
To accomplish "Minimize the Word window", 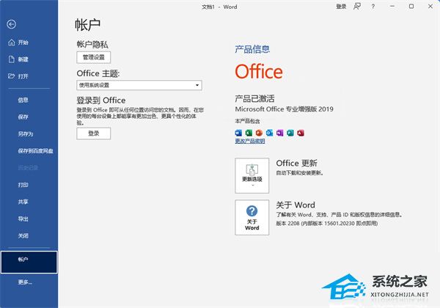I will [392, 6].
